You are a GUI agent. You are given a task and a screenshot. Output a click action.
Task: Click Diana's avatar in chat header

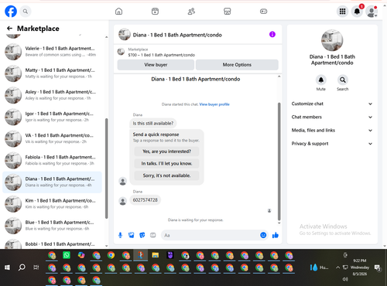click(x=125, y=35)
